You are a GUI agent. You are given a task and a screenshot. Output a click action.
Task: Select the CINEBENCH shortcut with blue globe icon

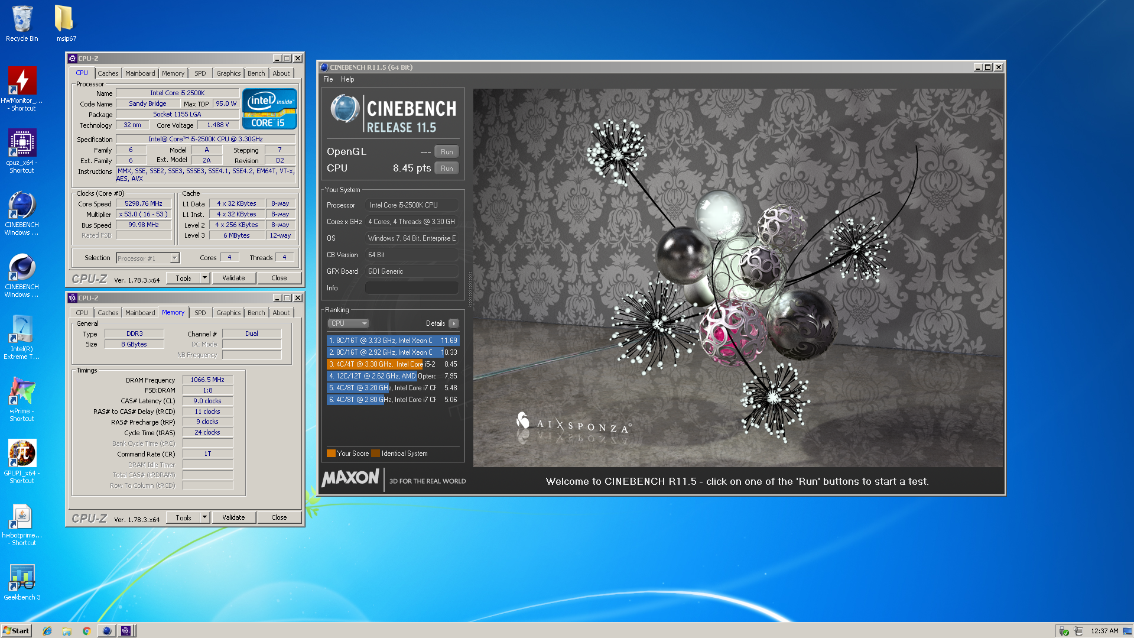[22, 213]
